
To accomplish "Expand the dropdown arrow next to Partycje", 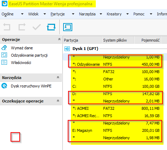I will pos(73,14).
